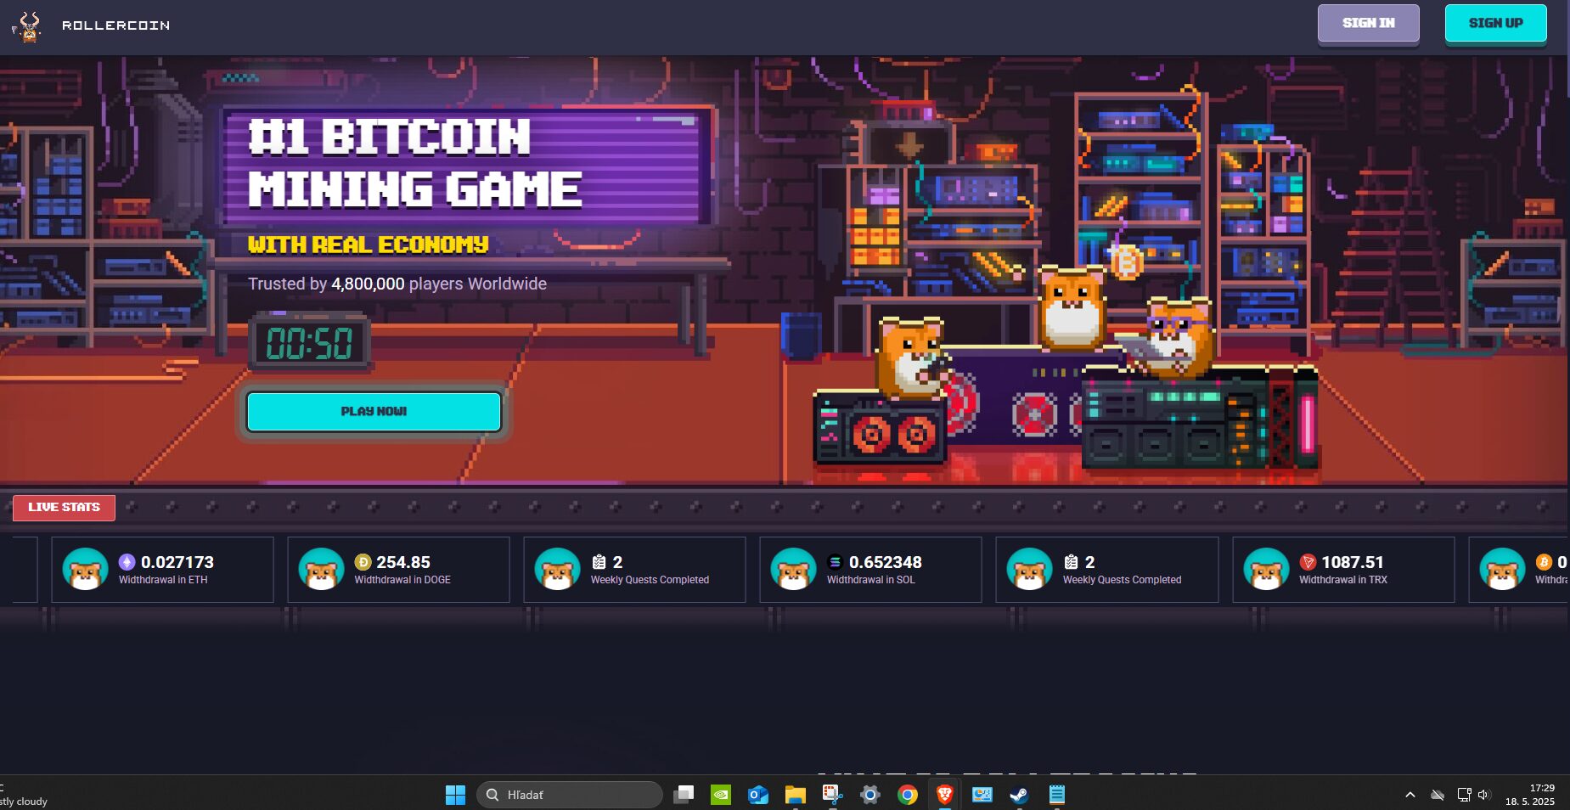The width and height of the screenshot is (1570, 810).
Task: Open the Windows Start menu
Action: coord(456,795)
